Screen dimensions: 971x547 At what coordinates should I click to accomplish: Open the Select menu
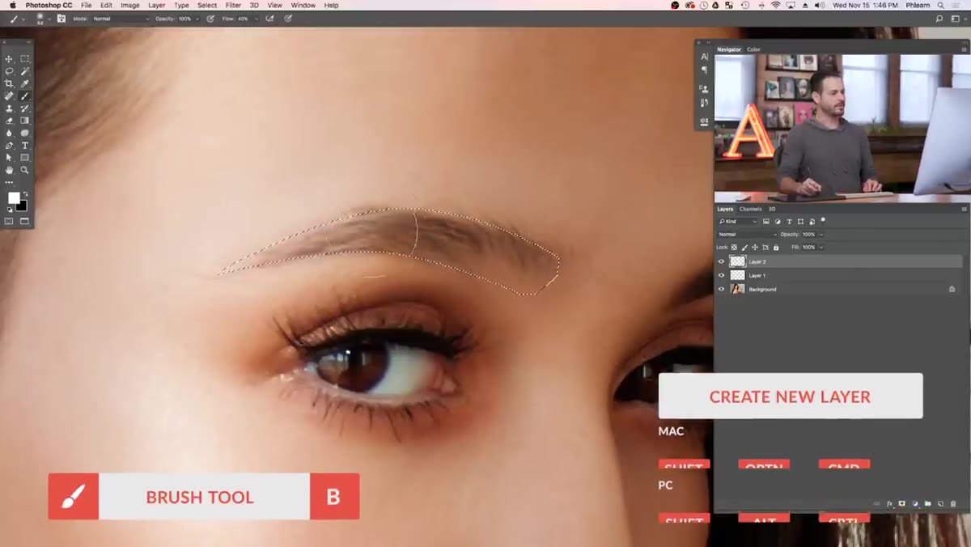pos(207,5)
